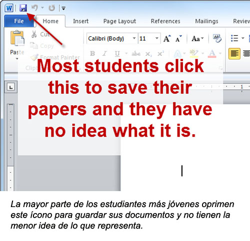250x241 pixels.
Task: Open the References tab
Action: point(165,21)
